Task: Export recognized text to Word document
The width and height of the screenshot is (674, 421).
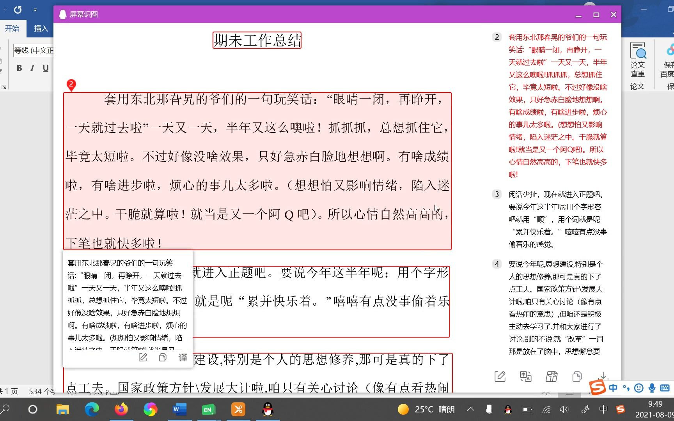Action: [x=552, y=376]
